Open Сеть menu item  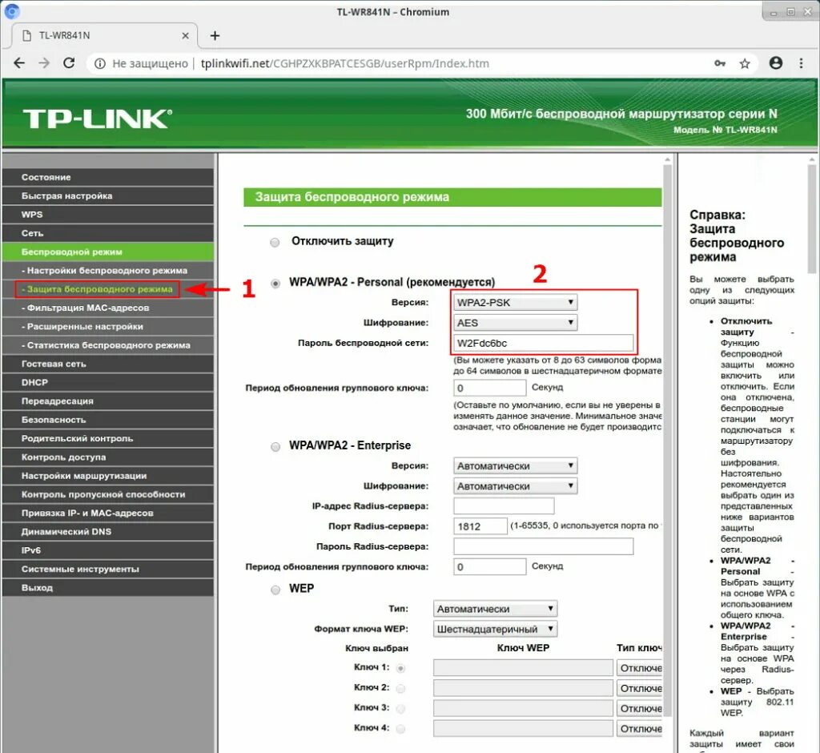coord(108,233)
